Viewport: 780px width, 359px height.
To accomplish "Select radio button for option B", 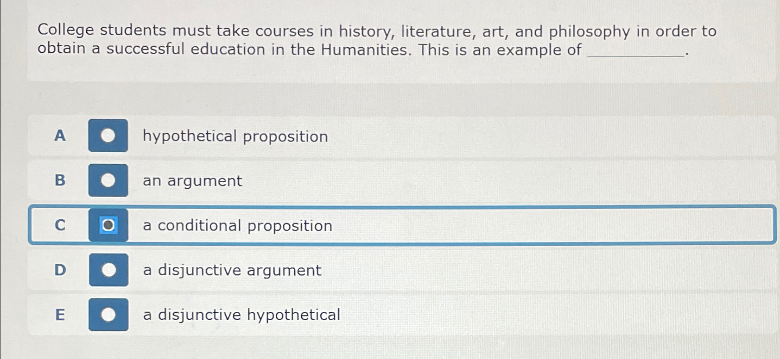I will (x=108, y=181).
